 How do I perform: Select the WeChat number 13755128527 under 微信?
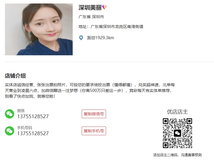(33, 116)
